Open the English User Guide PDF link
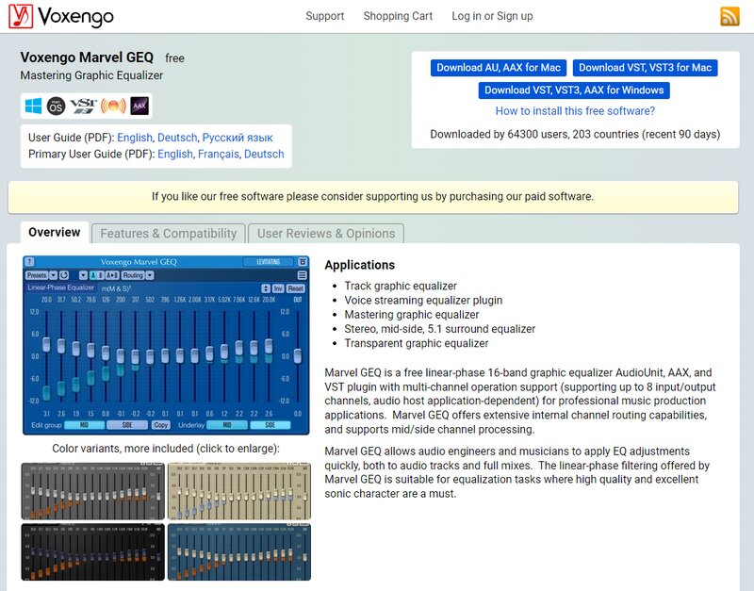The width and height of the screenshot is (754, 591). pos(135,138)
